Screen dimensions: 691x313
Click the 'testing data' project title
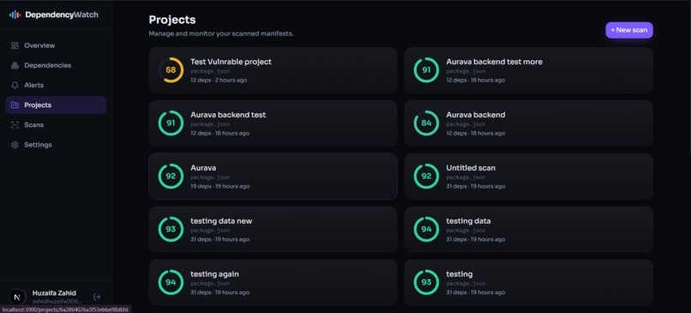pos(468,221)
